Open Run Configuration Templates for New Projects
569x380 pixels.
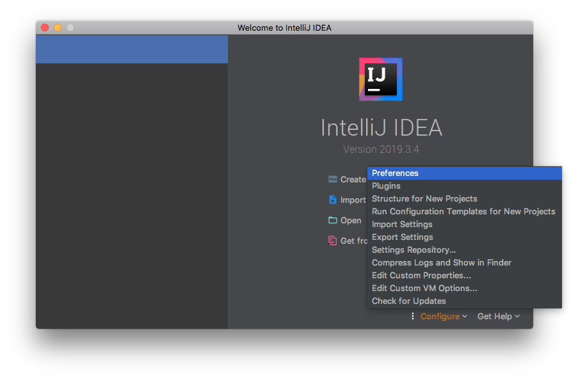[x=463, y=212]
